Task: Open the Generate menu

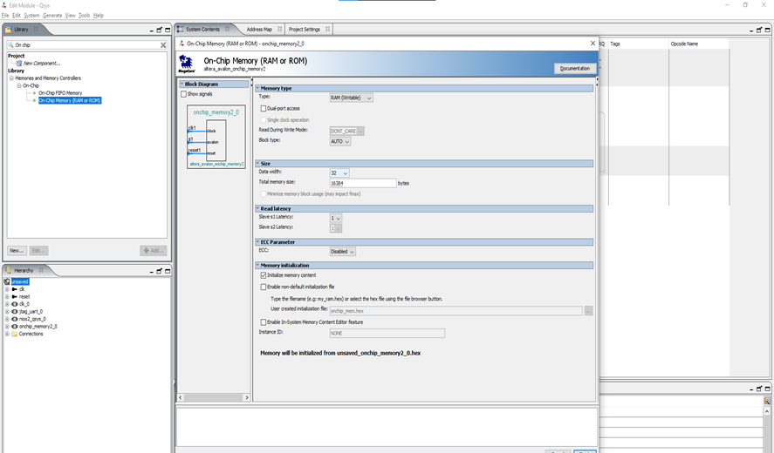Action: 52,16
